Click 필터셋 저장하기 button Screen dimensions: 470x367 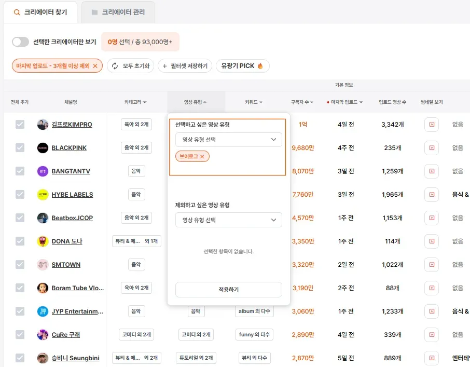185,66
